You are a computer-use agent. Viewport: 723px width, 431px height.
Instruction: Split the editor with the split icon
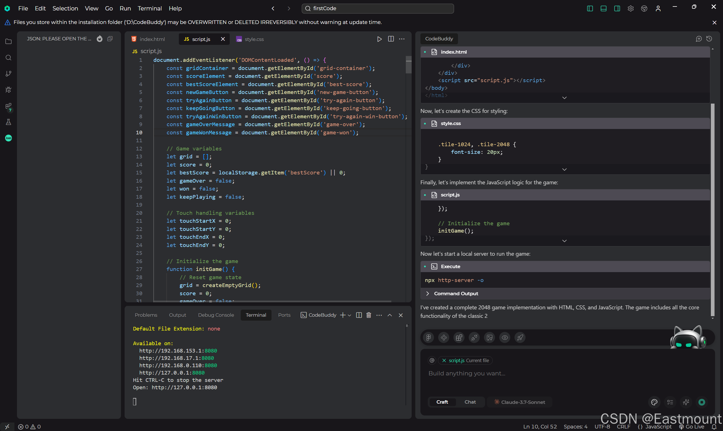pyautogui.click(x=391, y=39)
